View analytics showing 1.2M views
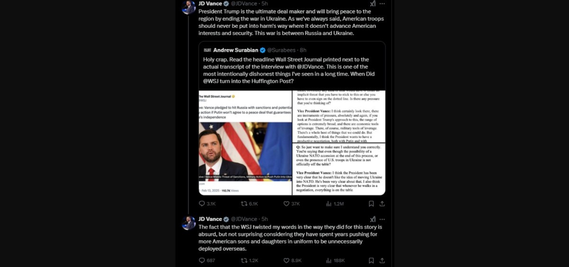 pos(335,204)
